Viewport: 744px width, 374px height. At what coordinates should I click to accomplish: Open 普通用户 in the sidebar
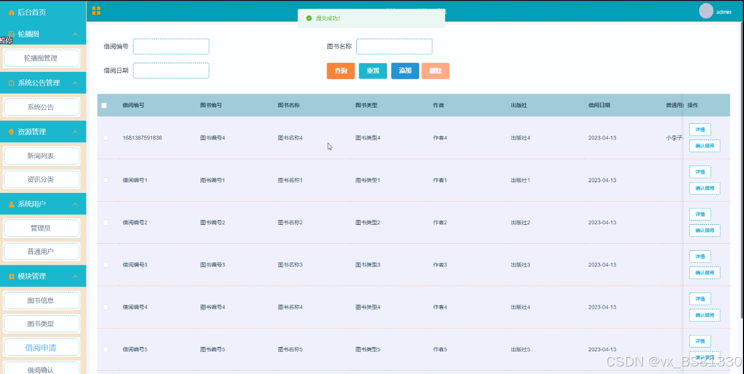[x=42, y=251]
